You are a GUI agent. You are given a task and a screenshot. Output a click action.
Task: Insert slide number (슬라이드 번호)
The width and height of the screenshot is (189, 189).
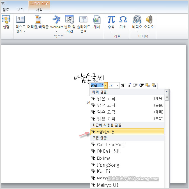[x=83, y=20]
